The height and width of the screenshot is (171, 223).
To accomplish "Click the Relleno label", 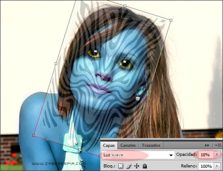I will (189, 166).
